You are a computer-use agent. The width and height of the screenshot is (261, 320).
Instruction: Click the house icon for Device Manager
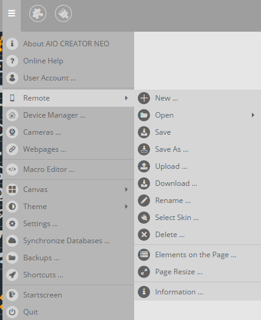(x=12, y=115)
